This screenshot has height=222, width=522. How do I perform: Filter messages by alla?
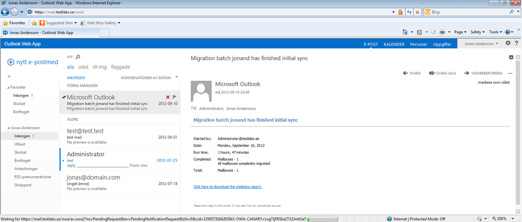coord(70,67)
